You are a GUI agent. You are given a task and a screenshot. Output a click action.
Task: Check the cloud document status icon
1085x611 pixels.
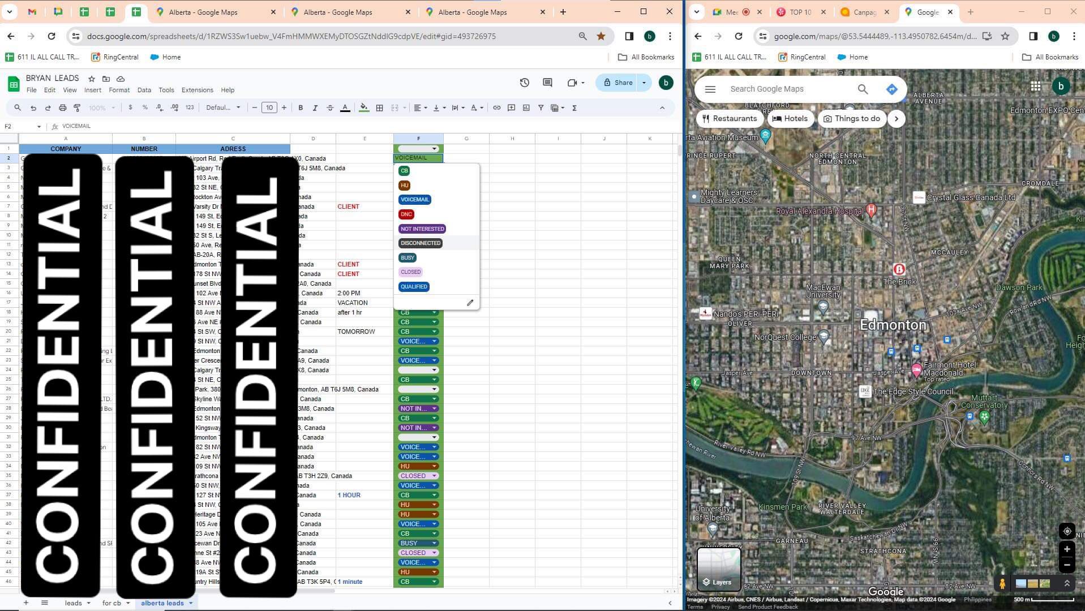tap(121, 79)
